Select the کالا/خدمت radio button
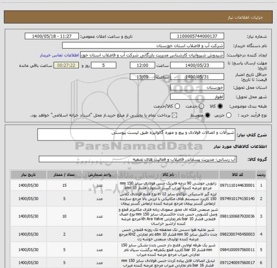Viewport: 277px width, 268px height. (177, 106)
